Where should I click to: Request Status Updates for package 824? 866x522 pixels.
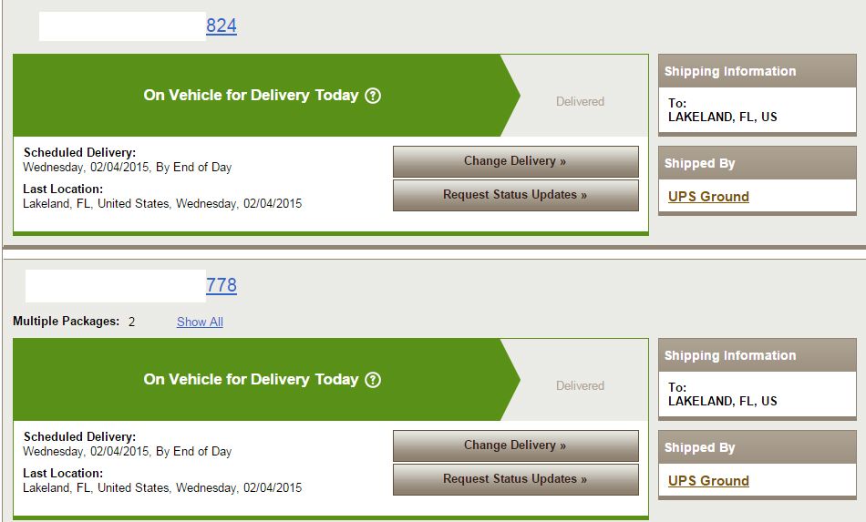tap(516, 195)
